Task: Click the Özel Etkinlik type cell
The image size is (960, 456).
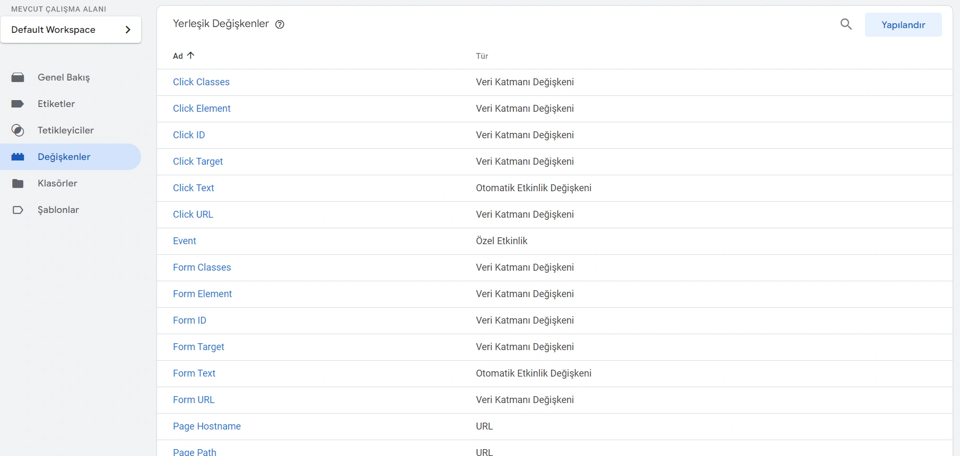Action: coord(501,241)
